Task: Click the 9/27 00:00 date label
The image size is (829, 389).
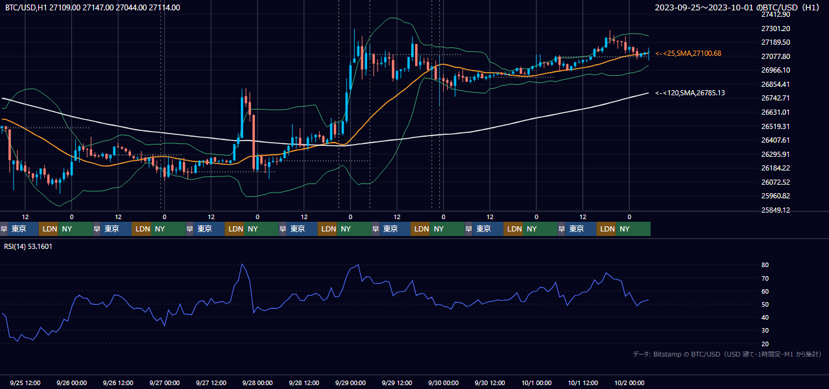Action: point(165,383)
